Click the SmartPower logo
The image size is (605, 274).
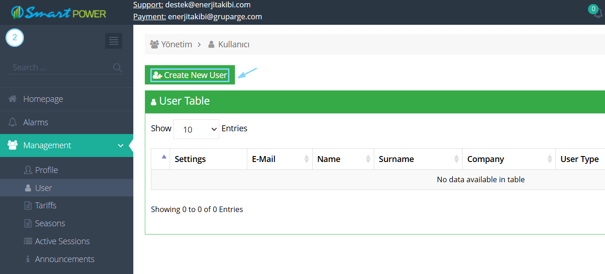[58, 12]
